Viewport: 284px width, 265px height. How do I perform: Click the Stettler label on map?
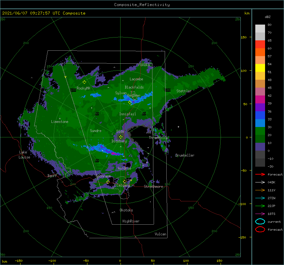point(184,91)
